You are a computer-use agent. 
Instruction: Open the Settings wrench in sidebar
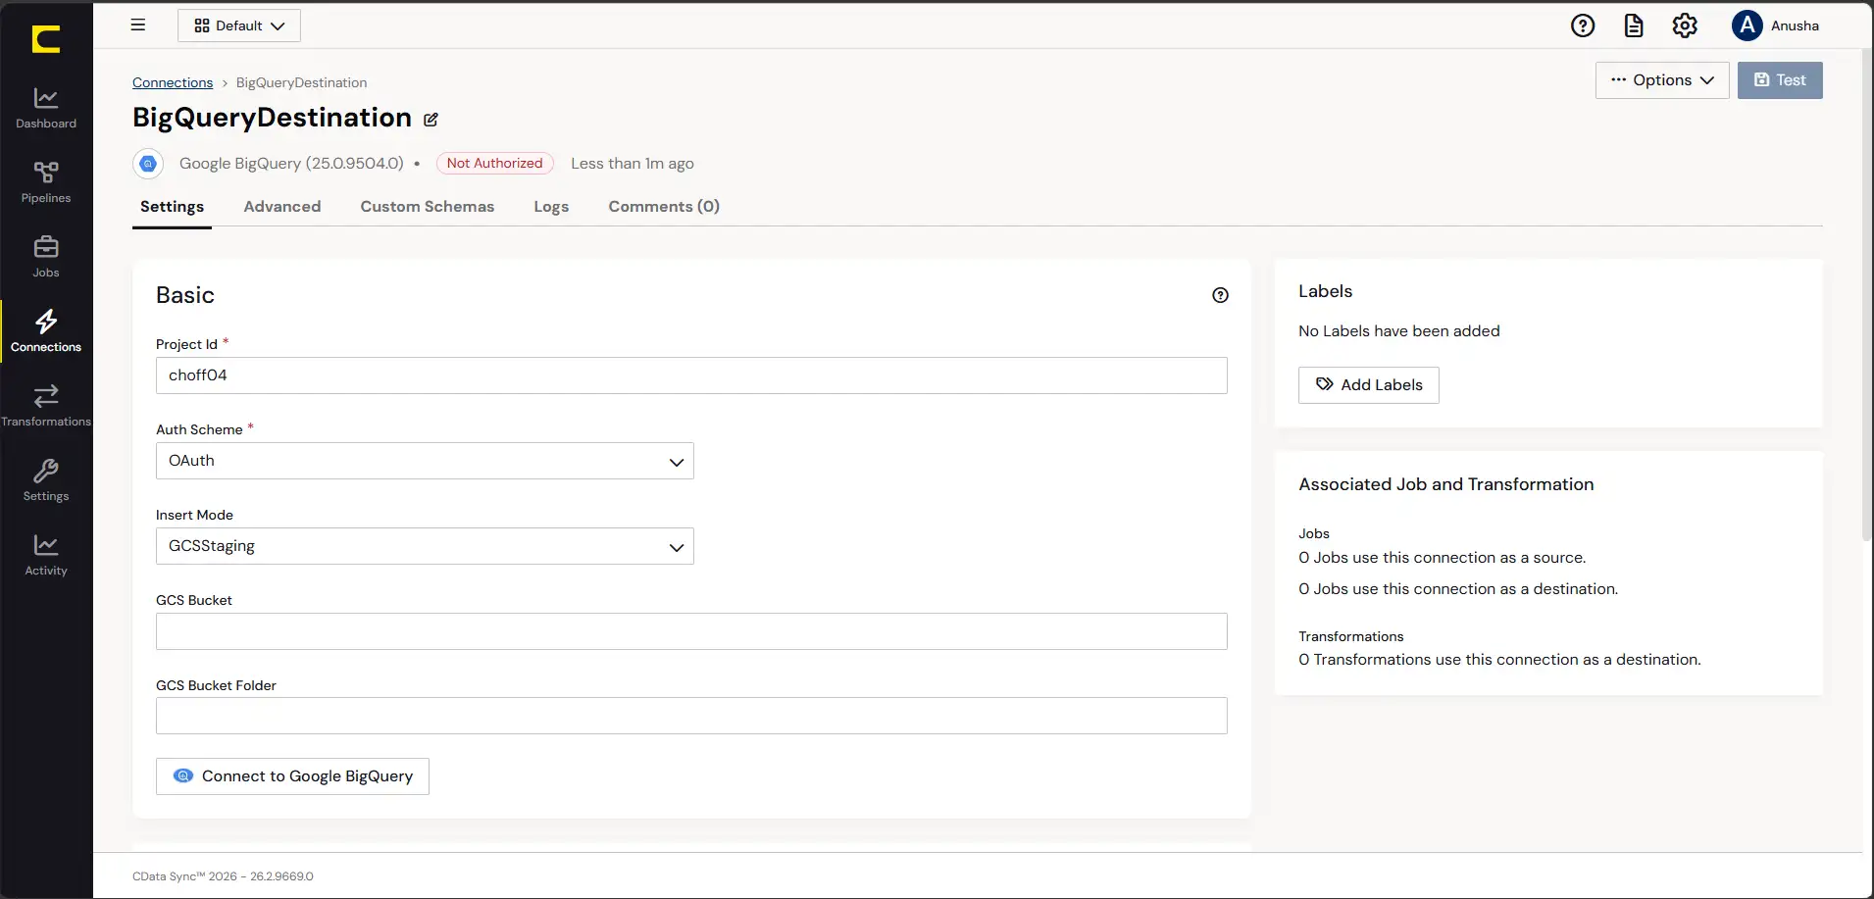[x=46, y=480]
